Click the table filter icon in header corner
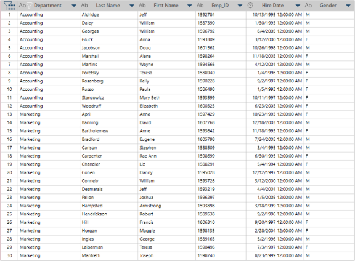This screenshot has height=261, width=355. pos(9,6)
